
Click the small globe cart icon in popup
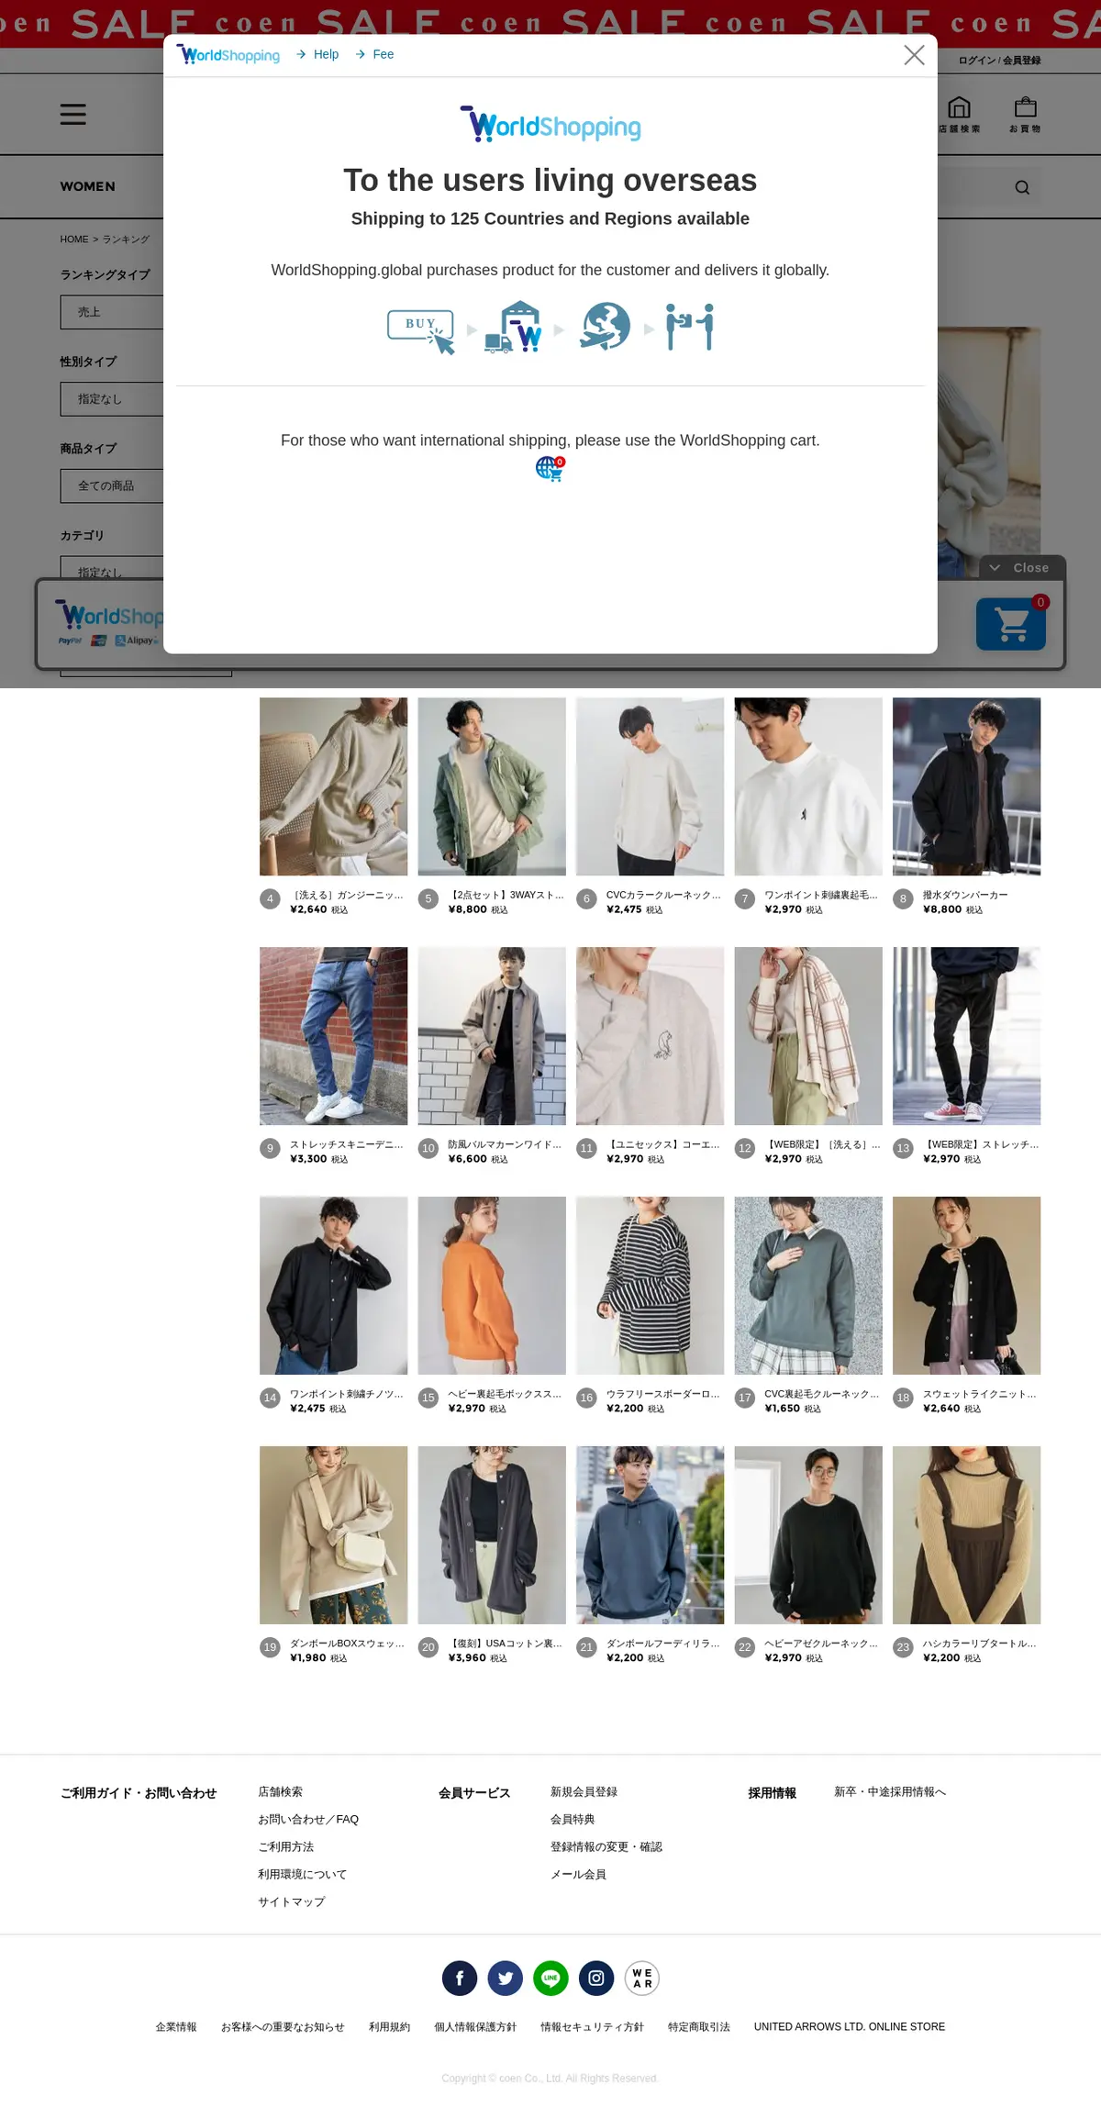tap(550, 468)
